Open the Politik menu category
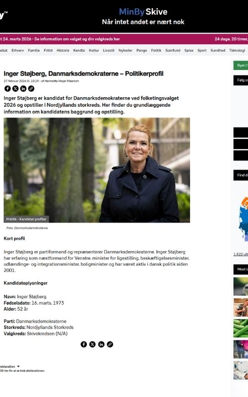Viewport: 248px width, 397px height. tap(156, 51)
